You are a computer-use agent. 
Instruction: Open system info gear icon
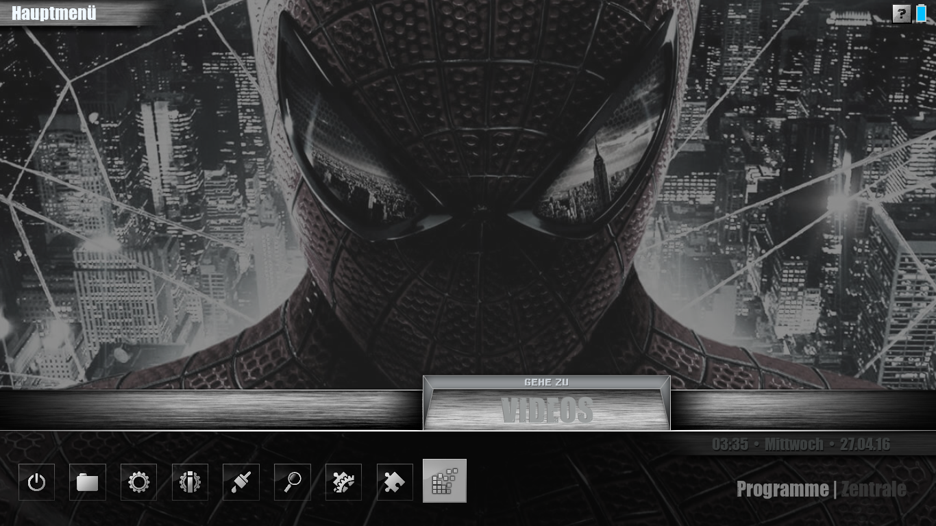(x=190, y=482)
